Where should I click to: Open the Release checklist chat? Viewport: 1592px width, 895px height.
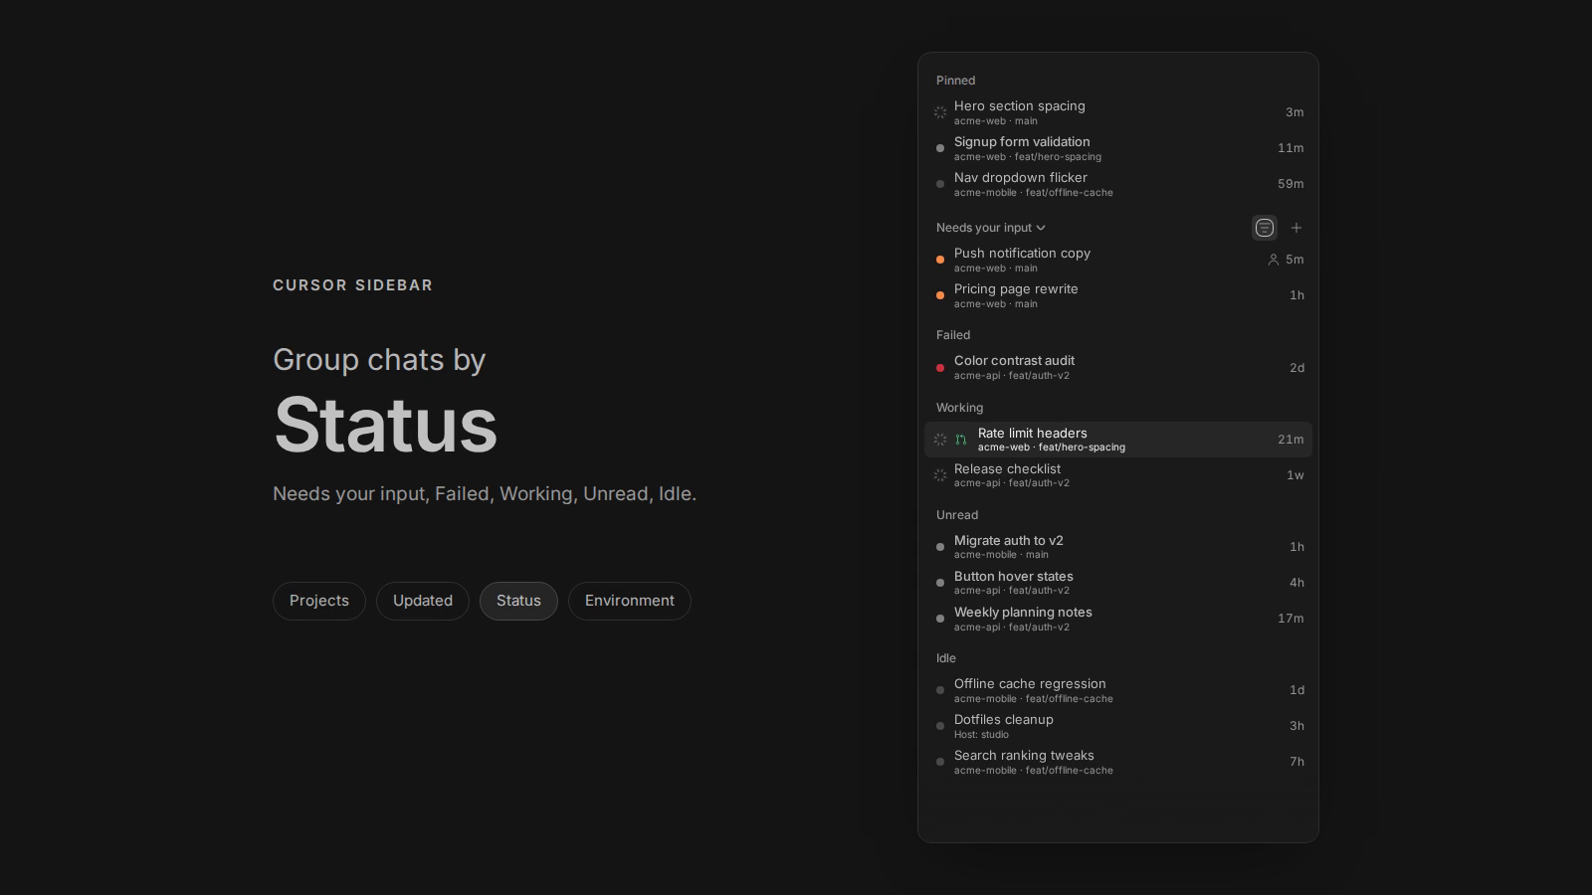[x=1118, y=475]
